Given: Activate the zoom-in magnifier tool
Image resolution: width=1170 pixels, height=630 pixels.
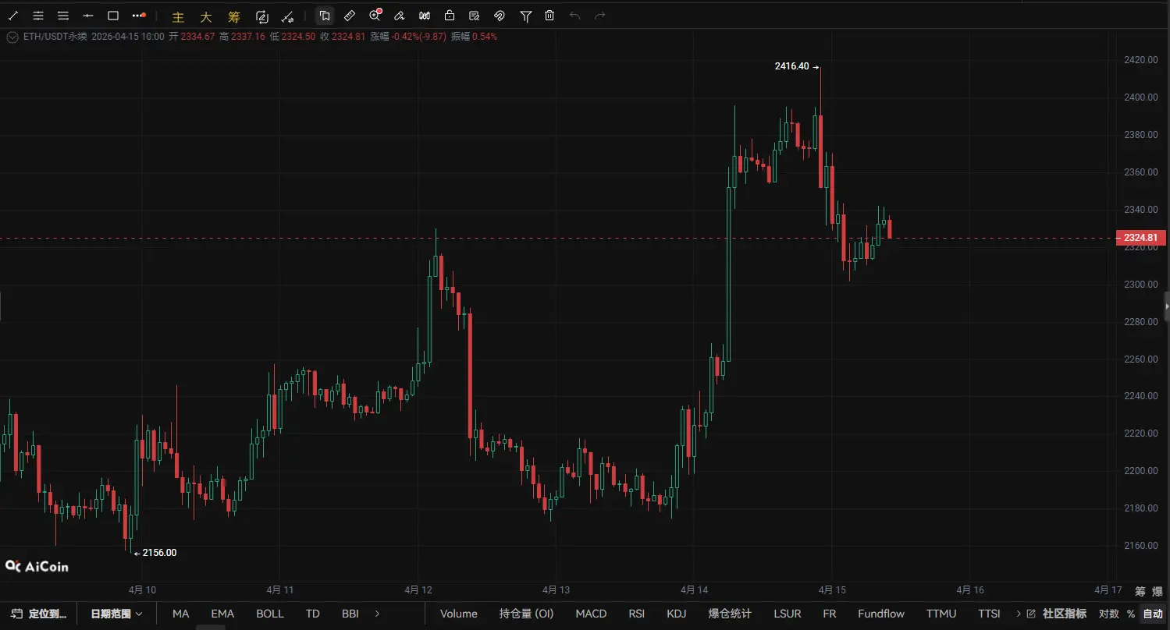Looking at the screenshot, I should coord(375,15).
